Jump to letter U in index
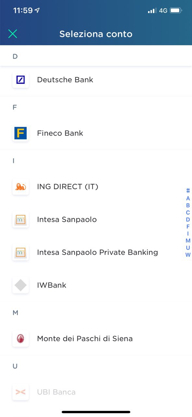The image size is (192, 417). 188,248
